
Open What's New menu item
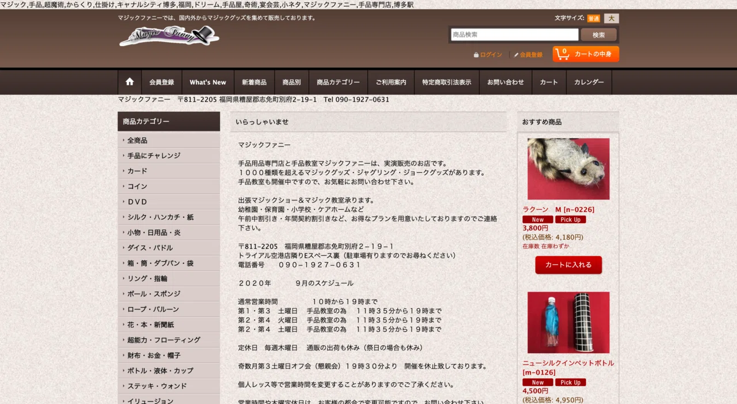click(x=208, y=82)
